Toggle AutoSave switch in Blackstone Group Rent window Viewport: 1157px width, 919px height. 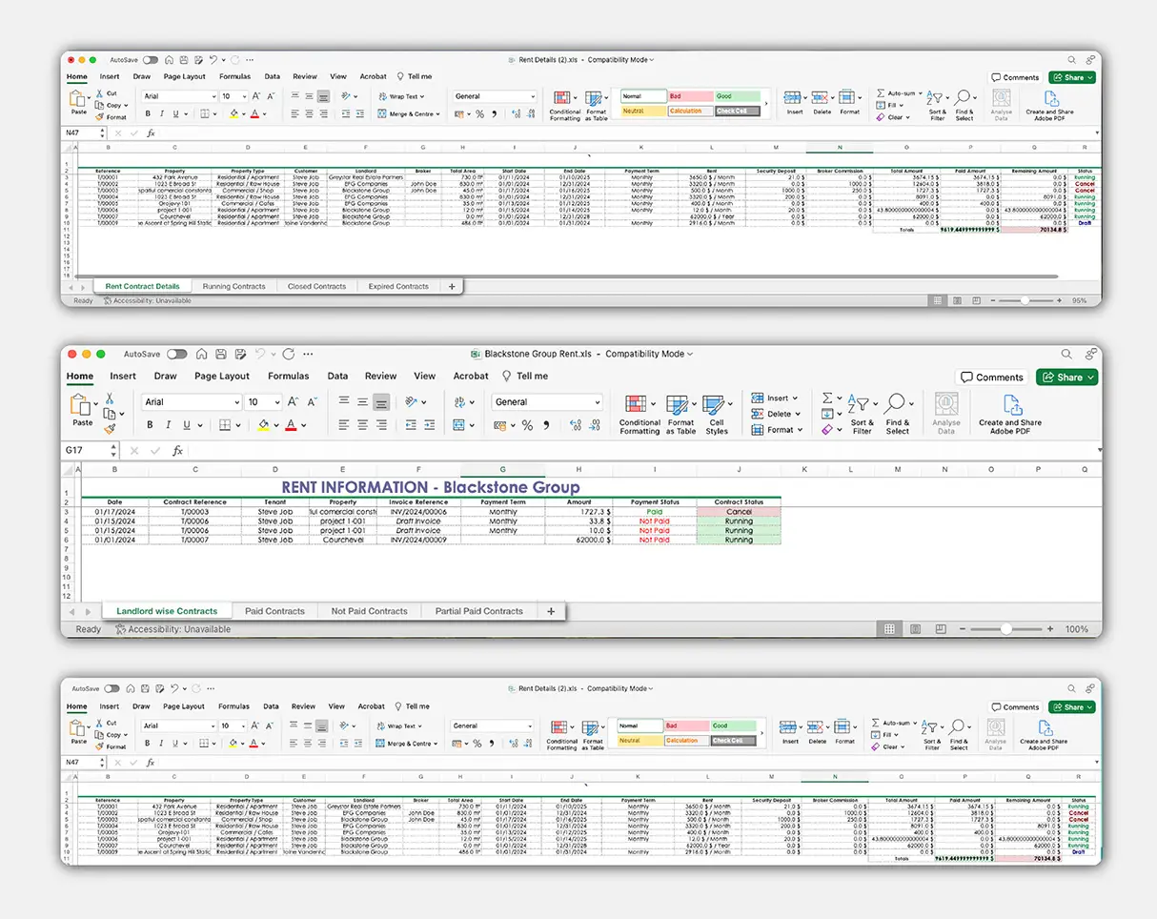tap(177, 354)
